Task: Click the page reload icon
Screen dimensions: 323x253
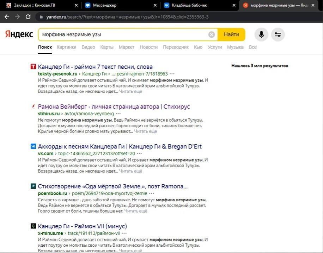Action: coord(28,17)
